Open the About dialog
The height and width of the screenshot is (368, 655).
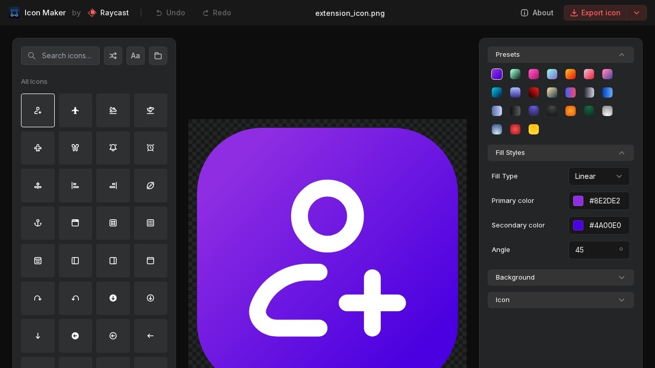pyautogui.click(x=537, y=13)
